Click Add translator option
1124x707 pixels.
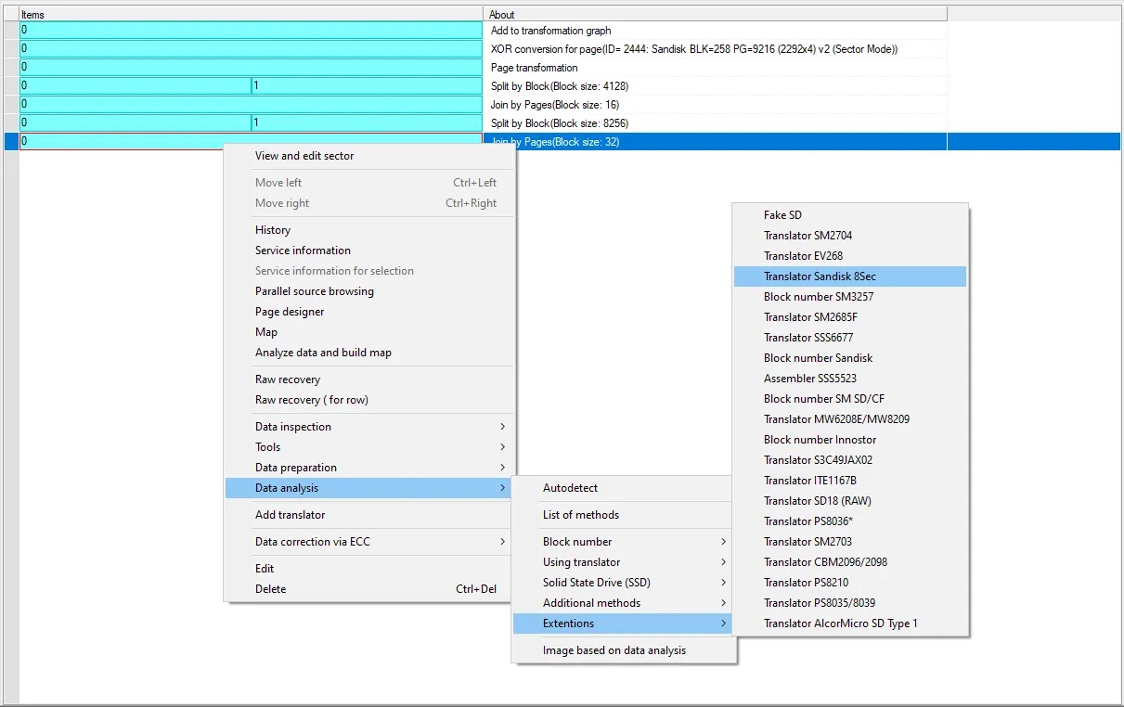(x=290, y=515)
